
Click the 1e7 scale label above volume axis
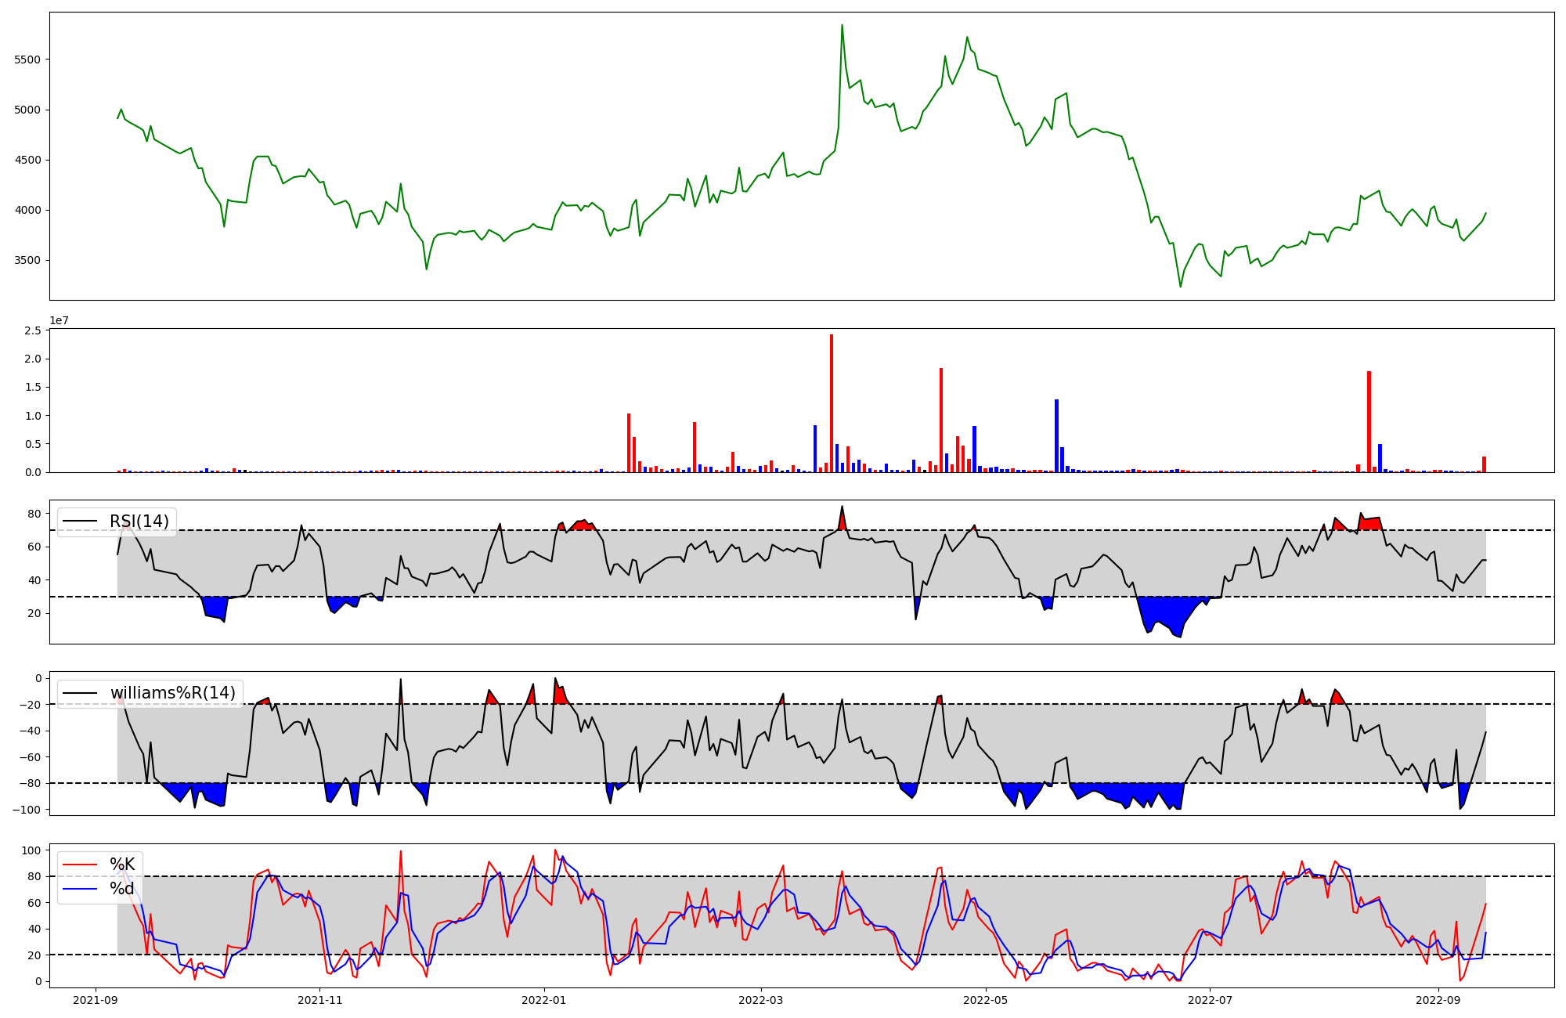59,321
